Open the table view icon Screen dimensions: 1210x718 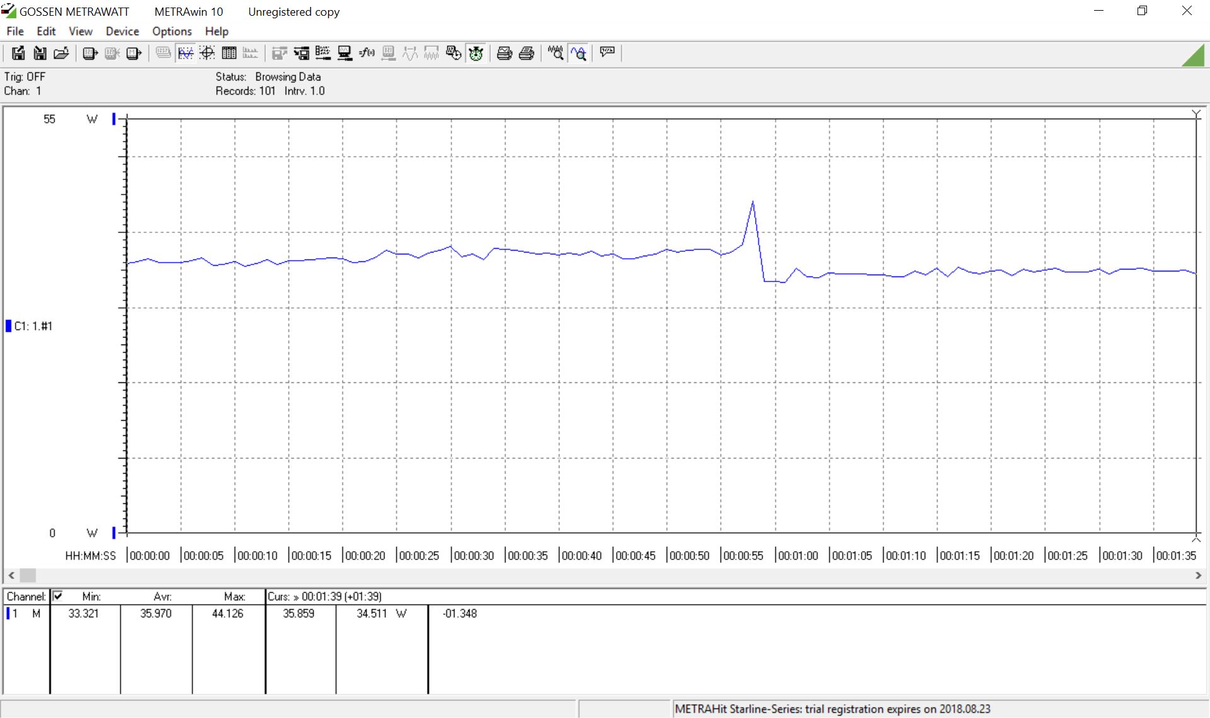pyautogui.click(x=229, y=54)
